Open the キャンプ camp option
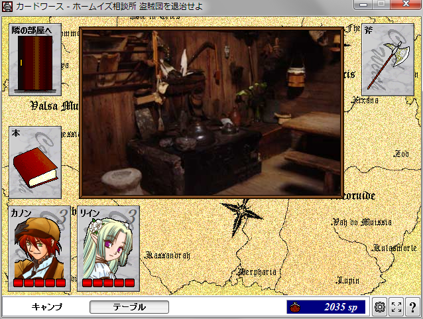This screenshot has height=319, width=423. click(x=46, y=307)
